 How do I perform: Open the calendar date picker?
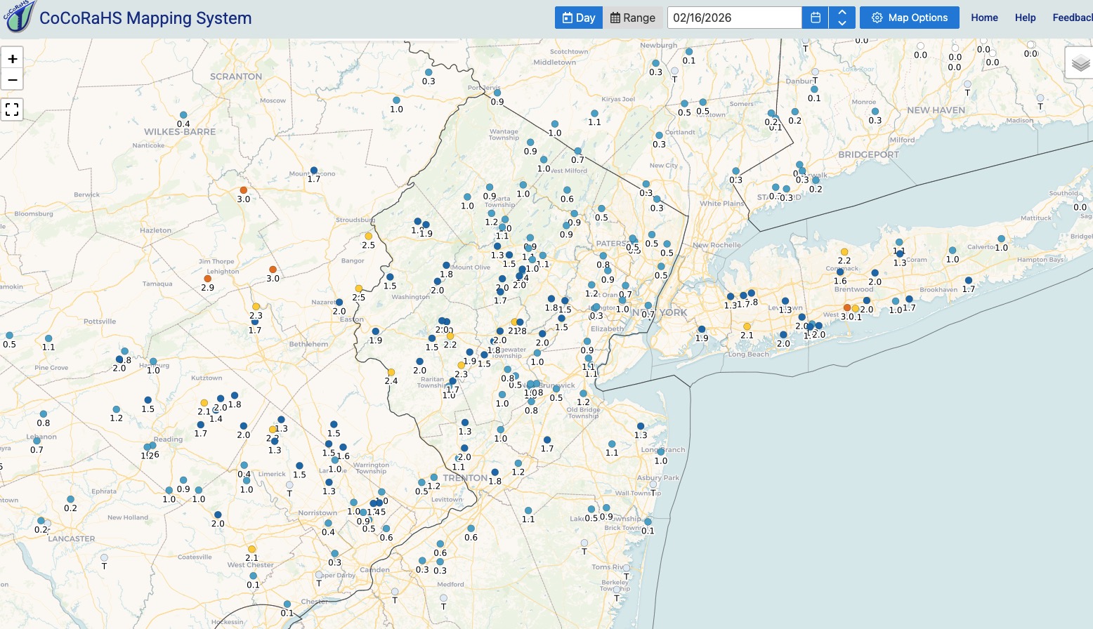point(815,18)
